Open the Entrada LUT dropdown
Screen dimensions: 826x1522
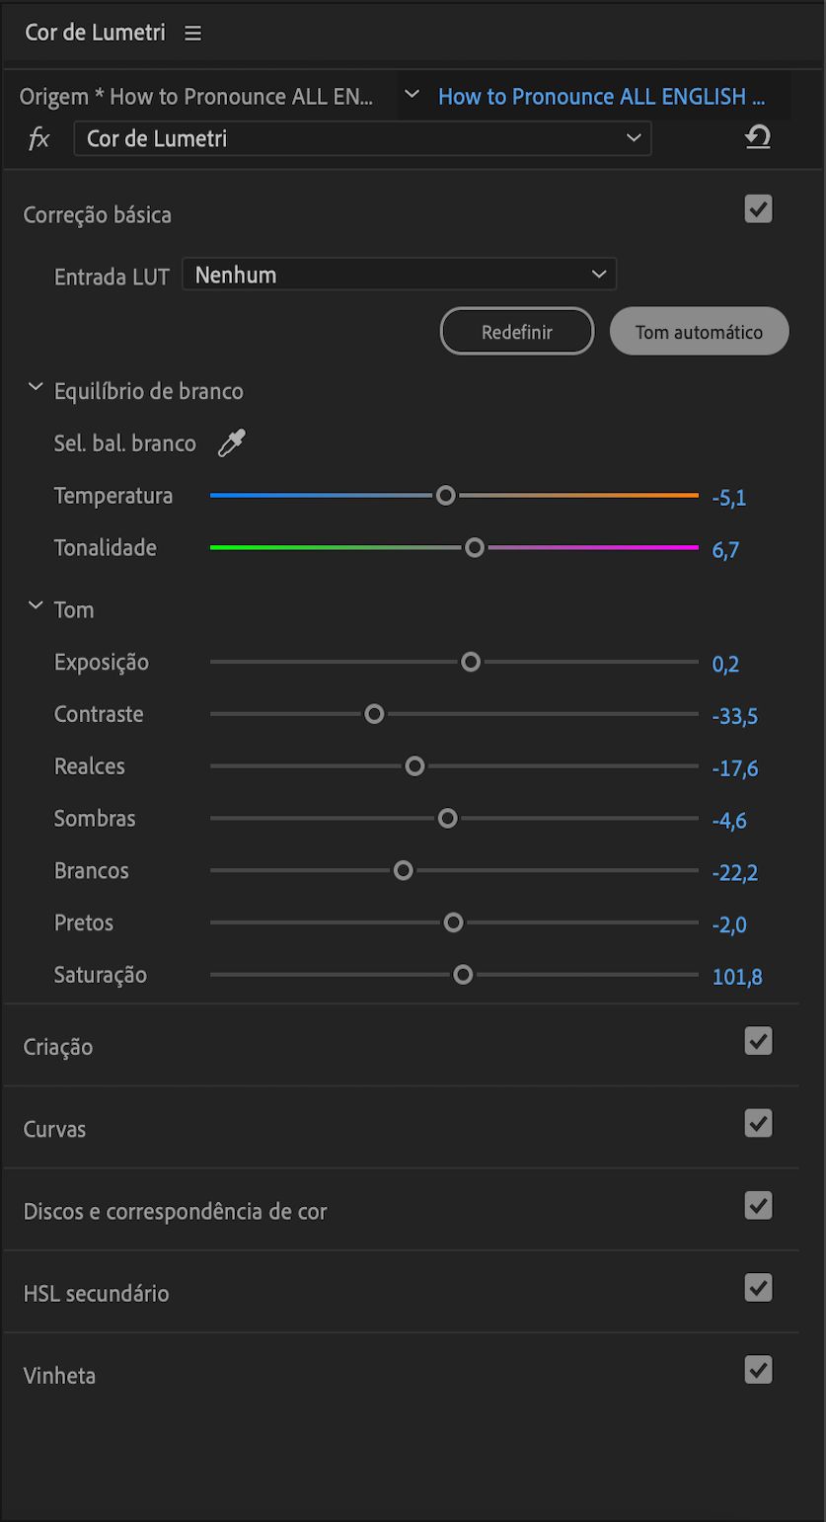tap(399, 275)
